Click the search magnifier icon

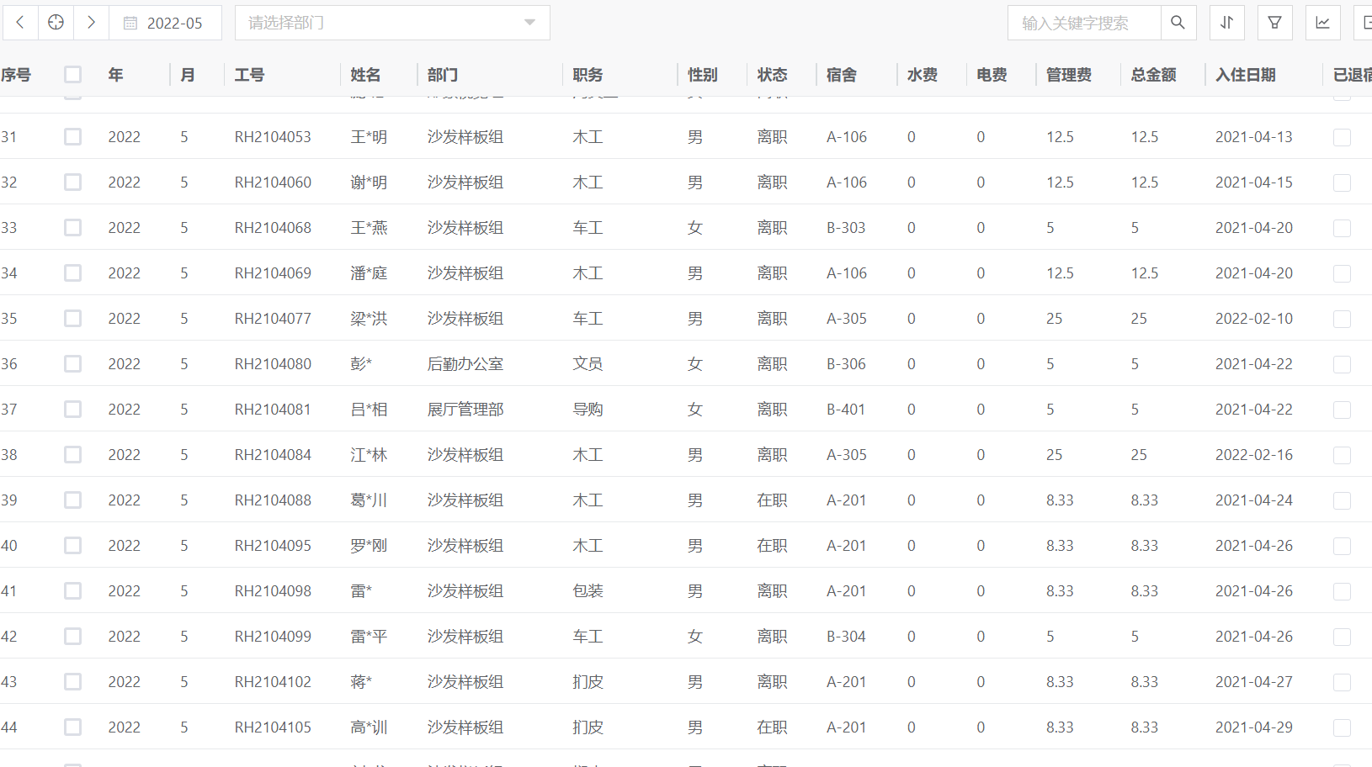tap(1178, 23)
